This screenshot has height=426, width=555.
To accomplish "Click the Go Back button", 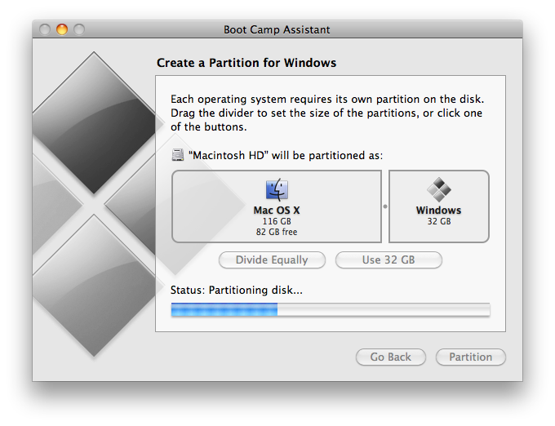I will click(391, 357).
